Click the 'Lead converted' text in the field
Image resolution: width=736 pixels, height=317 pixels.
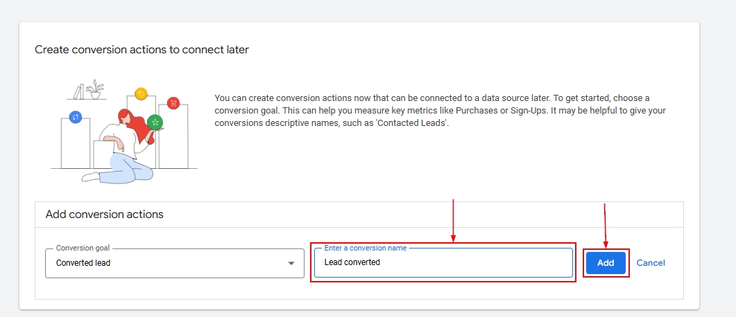click(352, 262)
